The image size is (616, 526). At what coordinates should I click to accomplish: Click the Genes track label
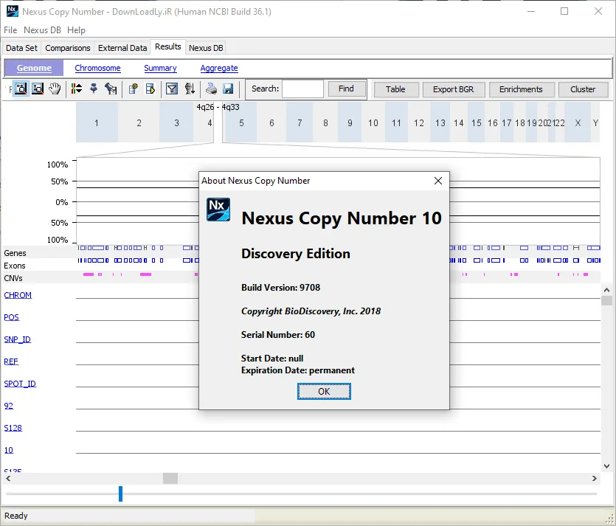click(15, 253)
